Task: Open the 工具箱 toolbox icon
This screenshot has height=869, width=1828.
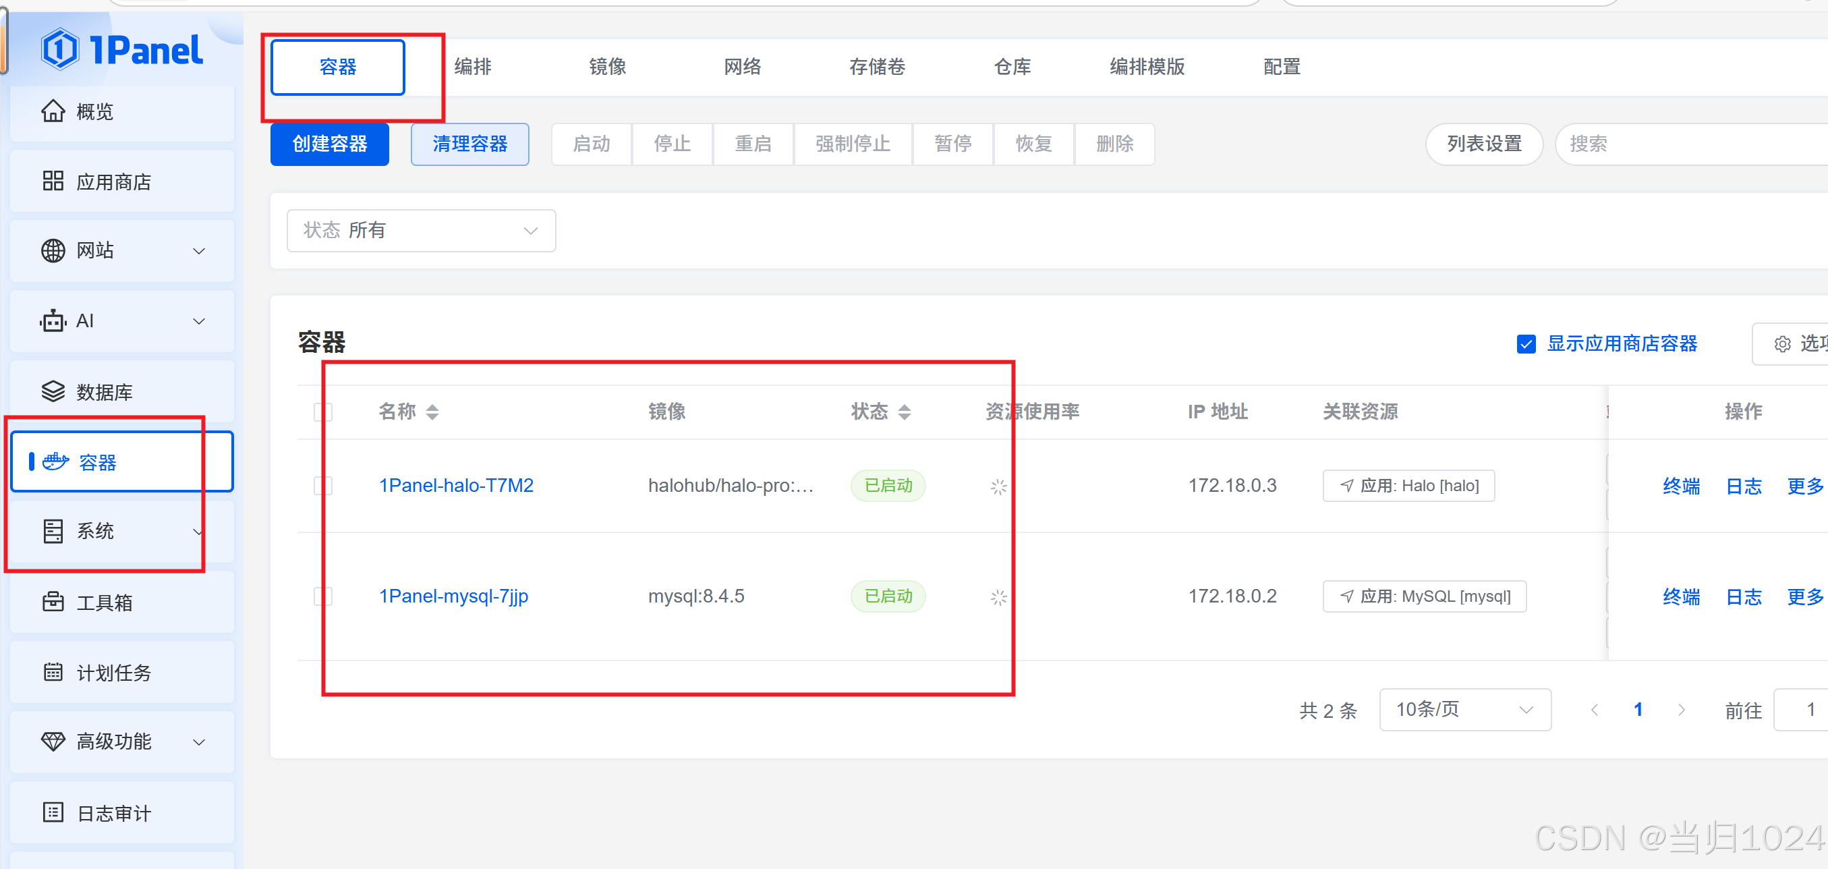Action: point(53,602)
